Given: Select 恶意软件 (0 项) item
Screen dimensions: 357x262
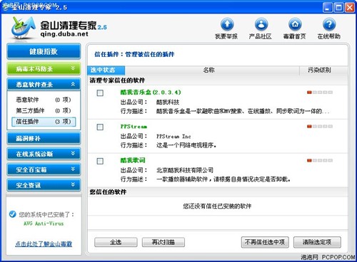Looking at the screenshot, I should [x=44, y=100].
